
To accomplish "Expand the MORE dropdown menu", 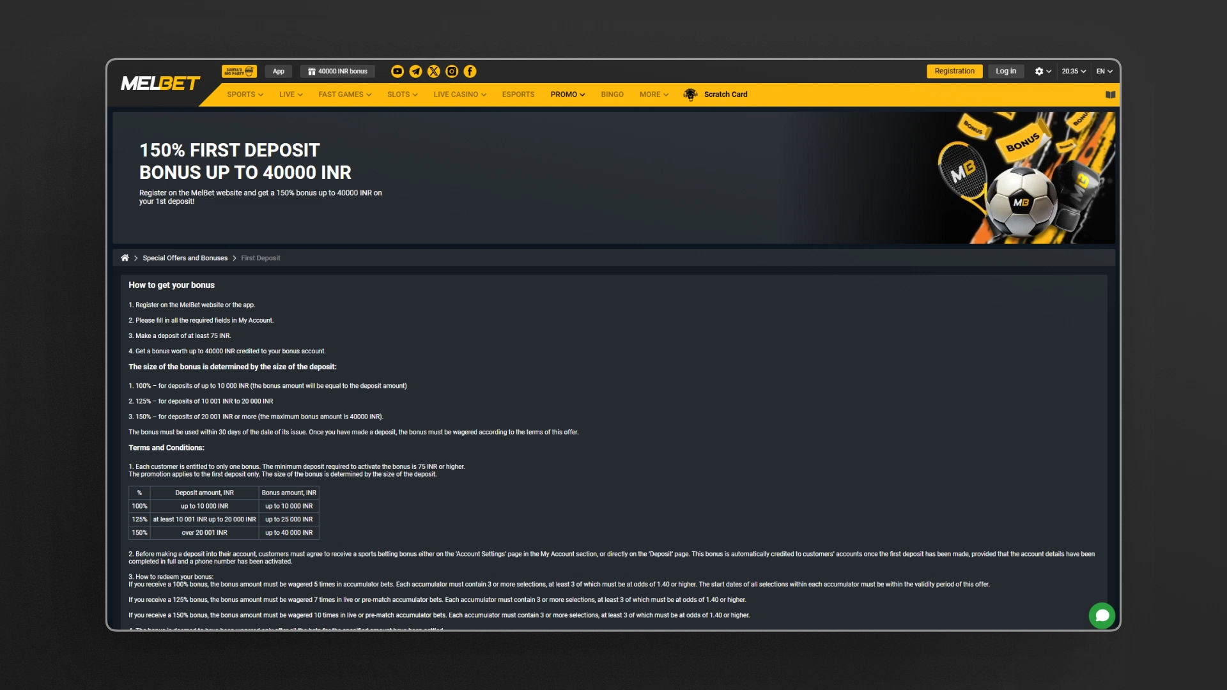I will 653,93.
